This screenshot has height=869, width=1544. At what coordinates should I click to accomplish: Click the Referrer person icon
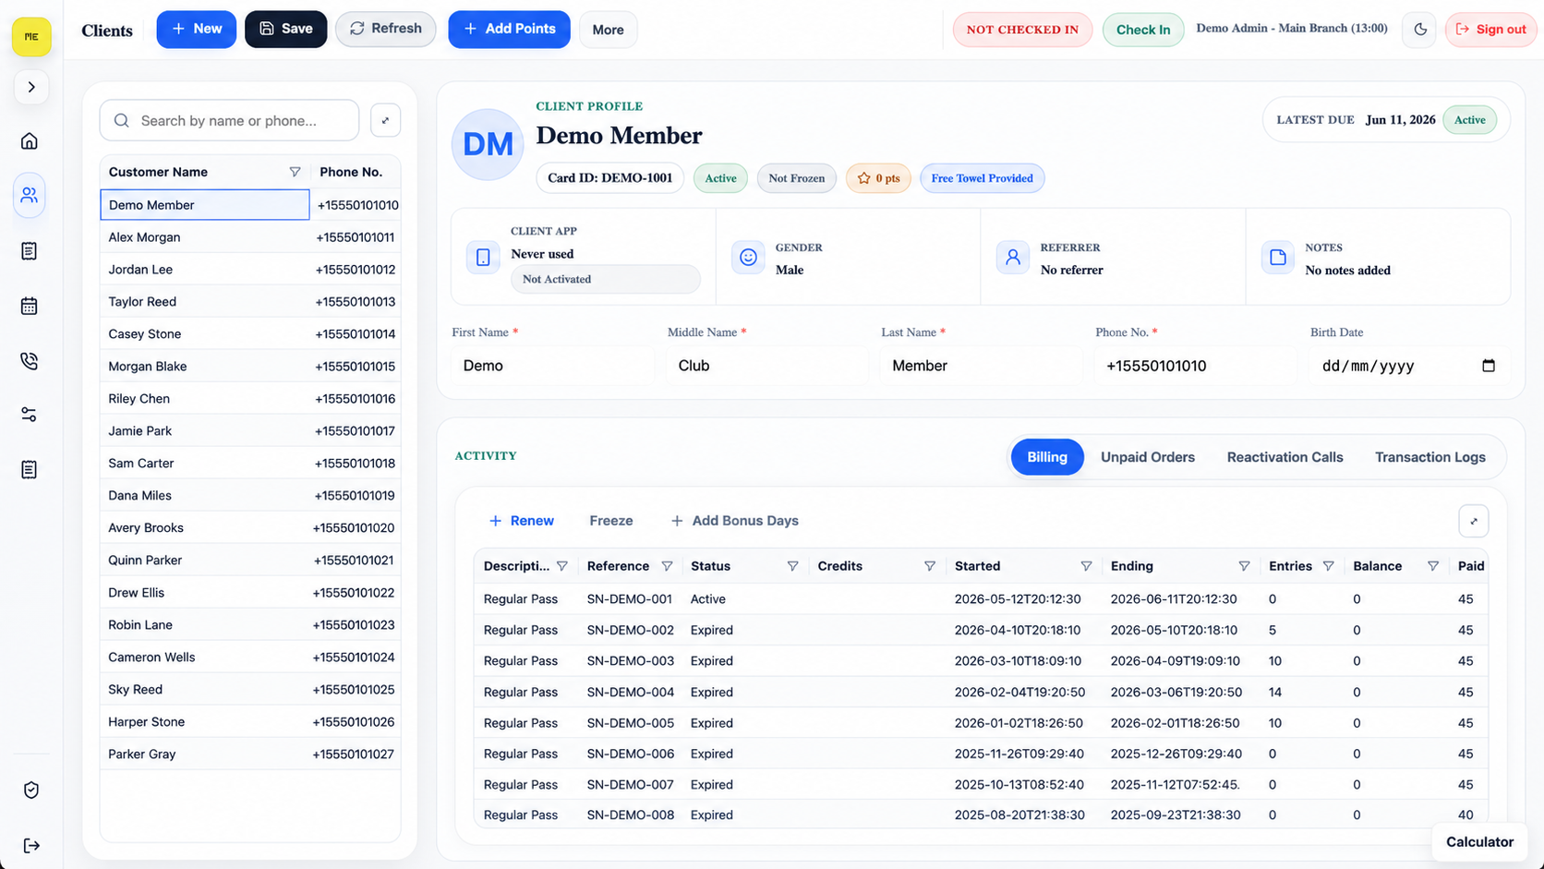pyautogui.click(x=1013, y=257)
